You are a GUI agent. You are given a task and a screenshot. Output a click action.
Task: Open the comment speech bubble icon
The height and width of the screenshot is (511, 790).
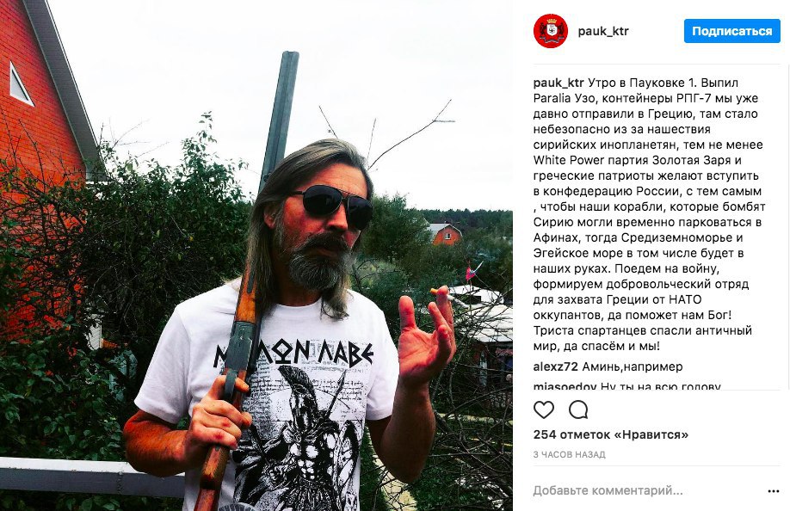tap(578, 409)
